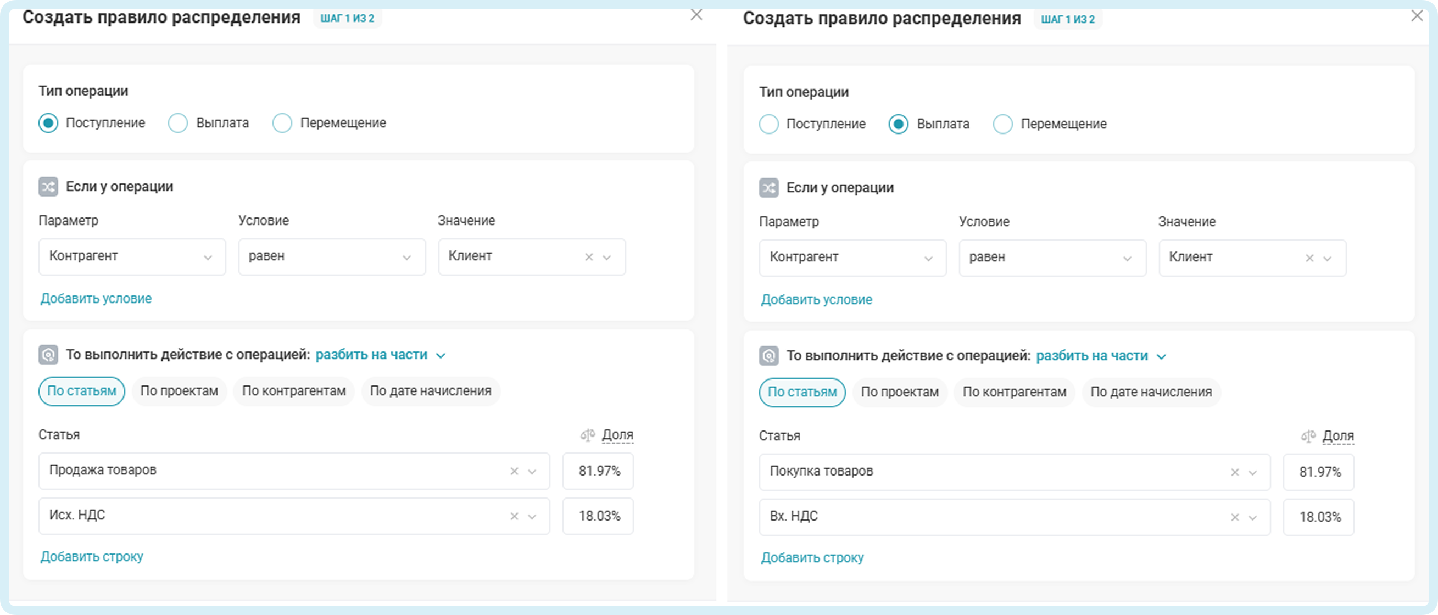The width and height of the screenshot is (1438, 615).
Task: Select 'Поступление' radio in right form
Action: 768,124
